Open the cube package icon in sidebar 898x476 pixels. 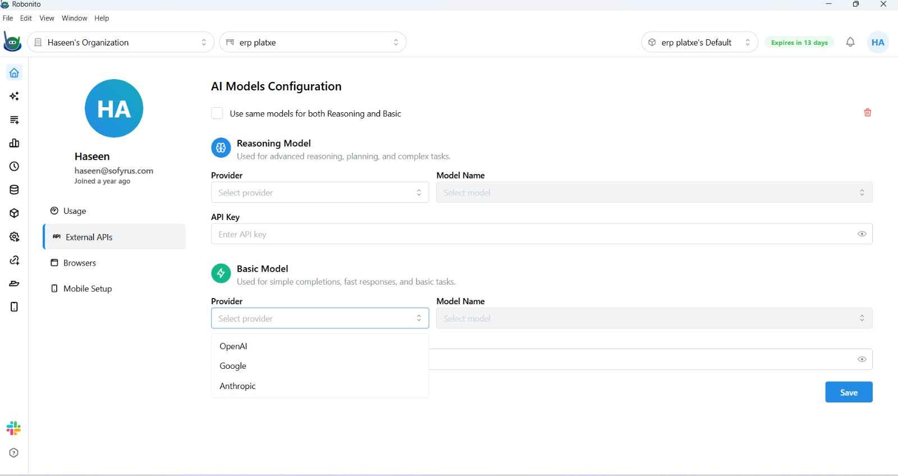[x=14, y=213]
